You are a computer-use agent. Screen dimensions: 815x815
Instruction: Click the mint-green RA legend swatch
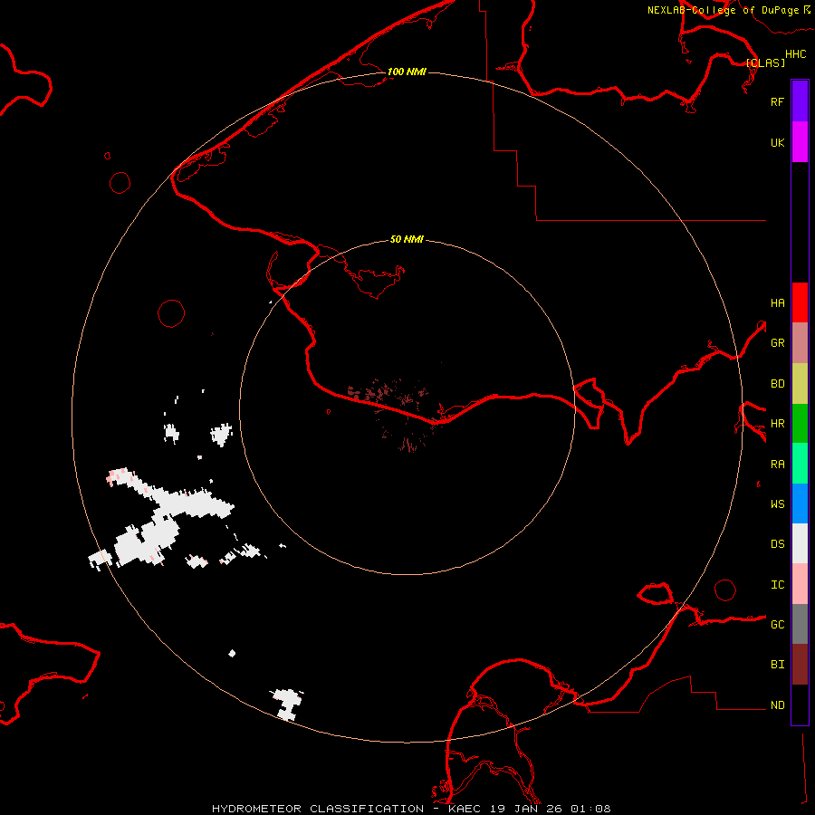(x=800, y=464)
